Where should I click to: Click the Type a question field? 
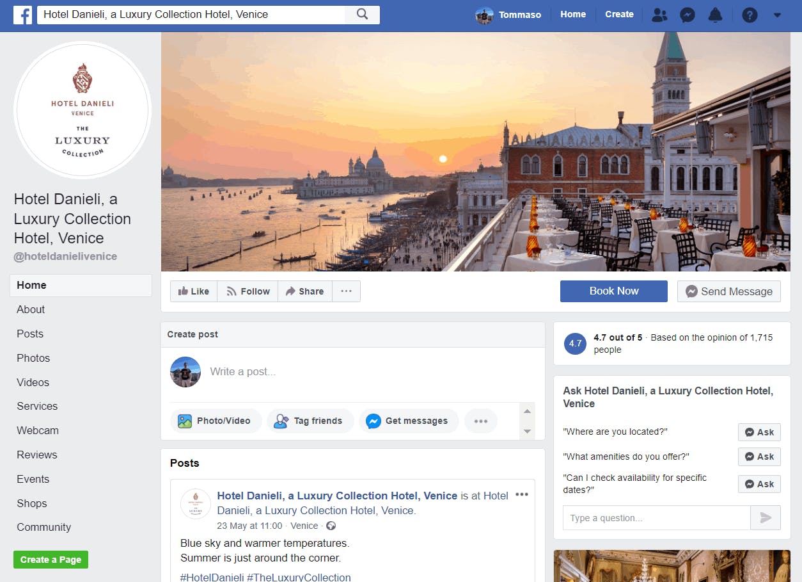656,518
